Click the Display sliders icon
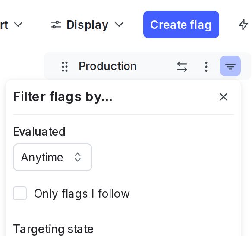The width and height of the screenshot is (252, 236). coord(56,25)
